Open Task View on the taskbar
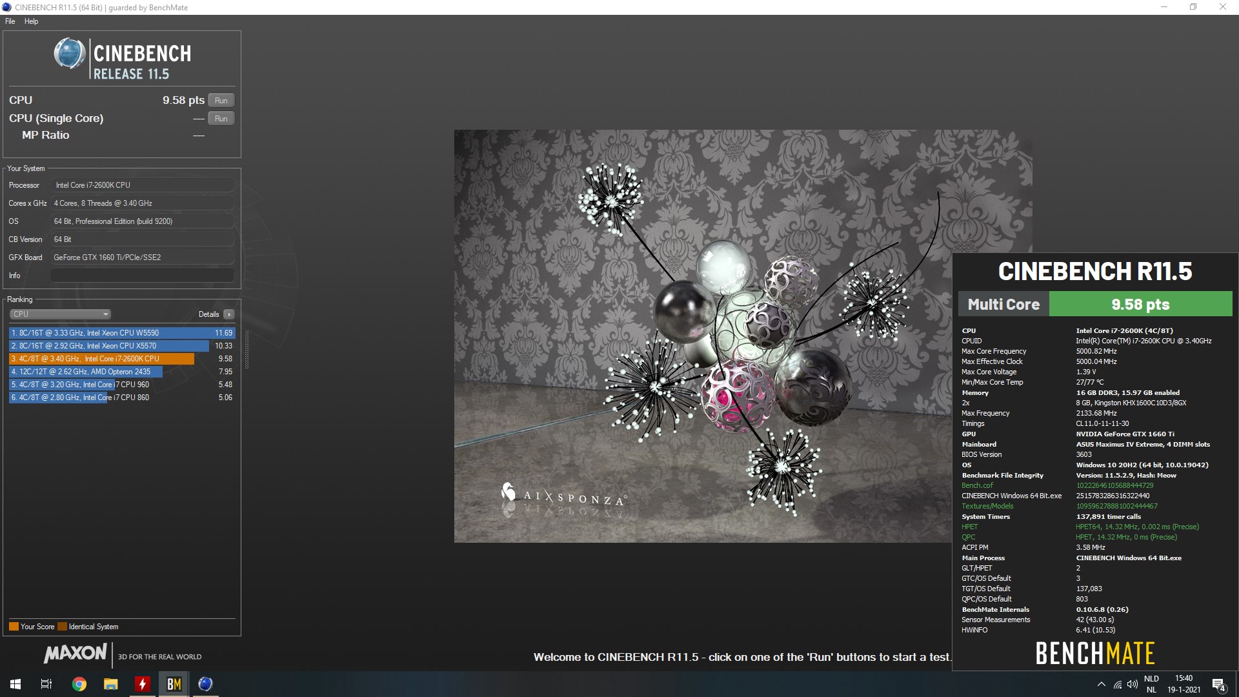The width and height of the screenshot is (1239, 697). (x=46, y=684)
